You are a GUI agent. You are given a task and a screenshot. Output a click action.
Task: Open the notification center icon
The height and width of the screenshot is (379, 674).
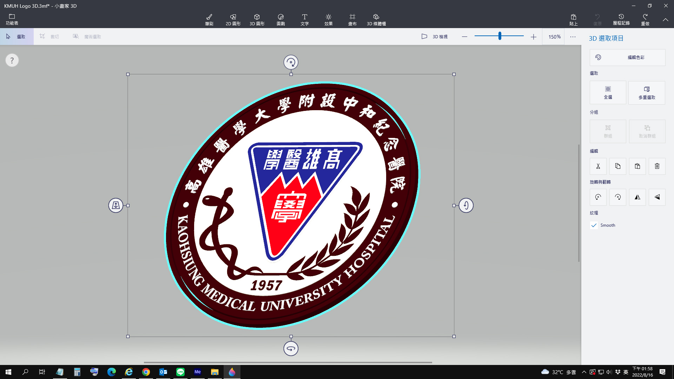click(x=662, y=372)
